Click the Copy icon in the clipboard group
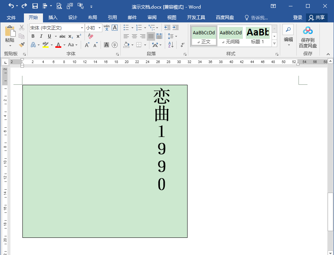334x255 pixels. [x=22, y=36]
